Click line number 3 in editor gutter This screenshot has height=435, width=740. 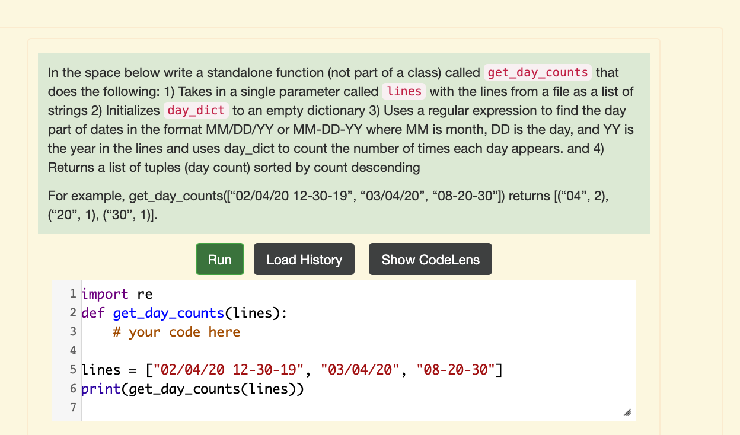click(73, 331)
